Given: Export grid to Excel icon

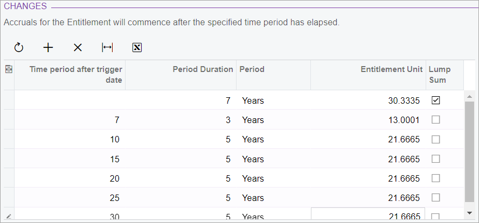Looking at the screenshot, I should 137,47.
